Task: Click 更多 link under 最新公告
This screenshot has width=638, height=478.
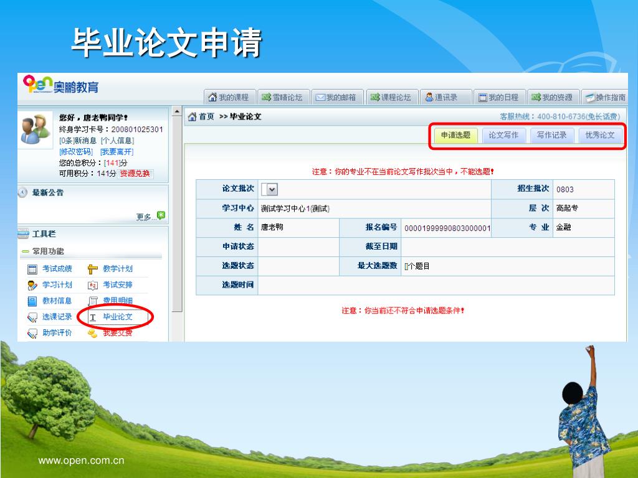Action: (146, 217)
